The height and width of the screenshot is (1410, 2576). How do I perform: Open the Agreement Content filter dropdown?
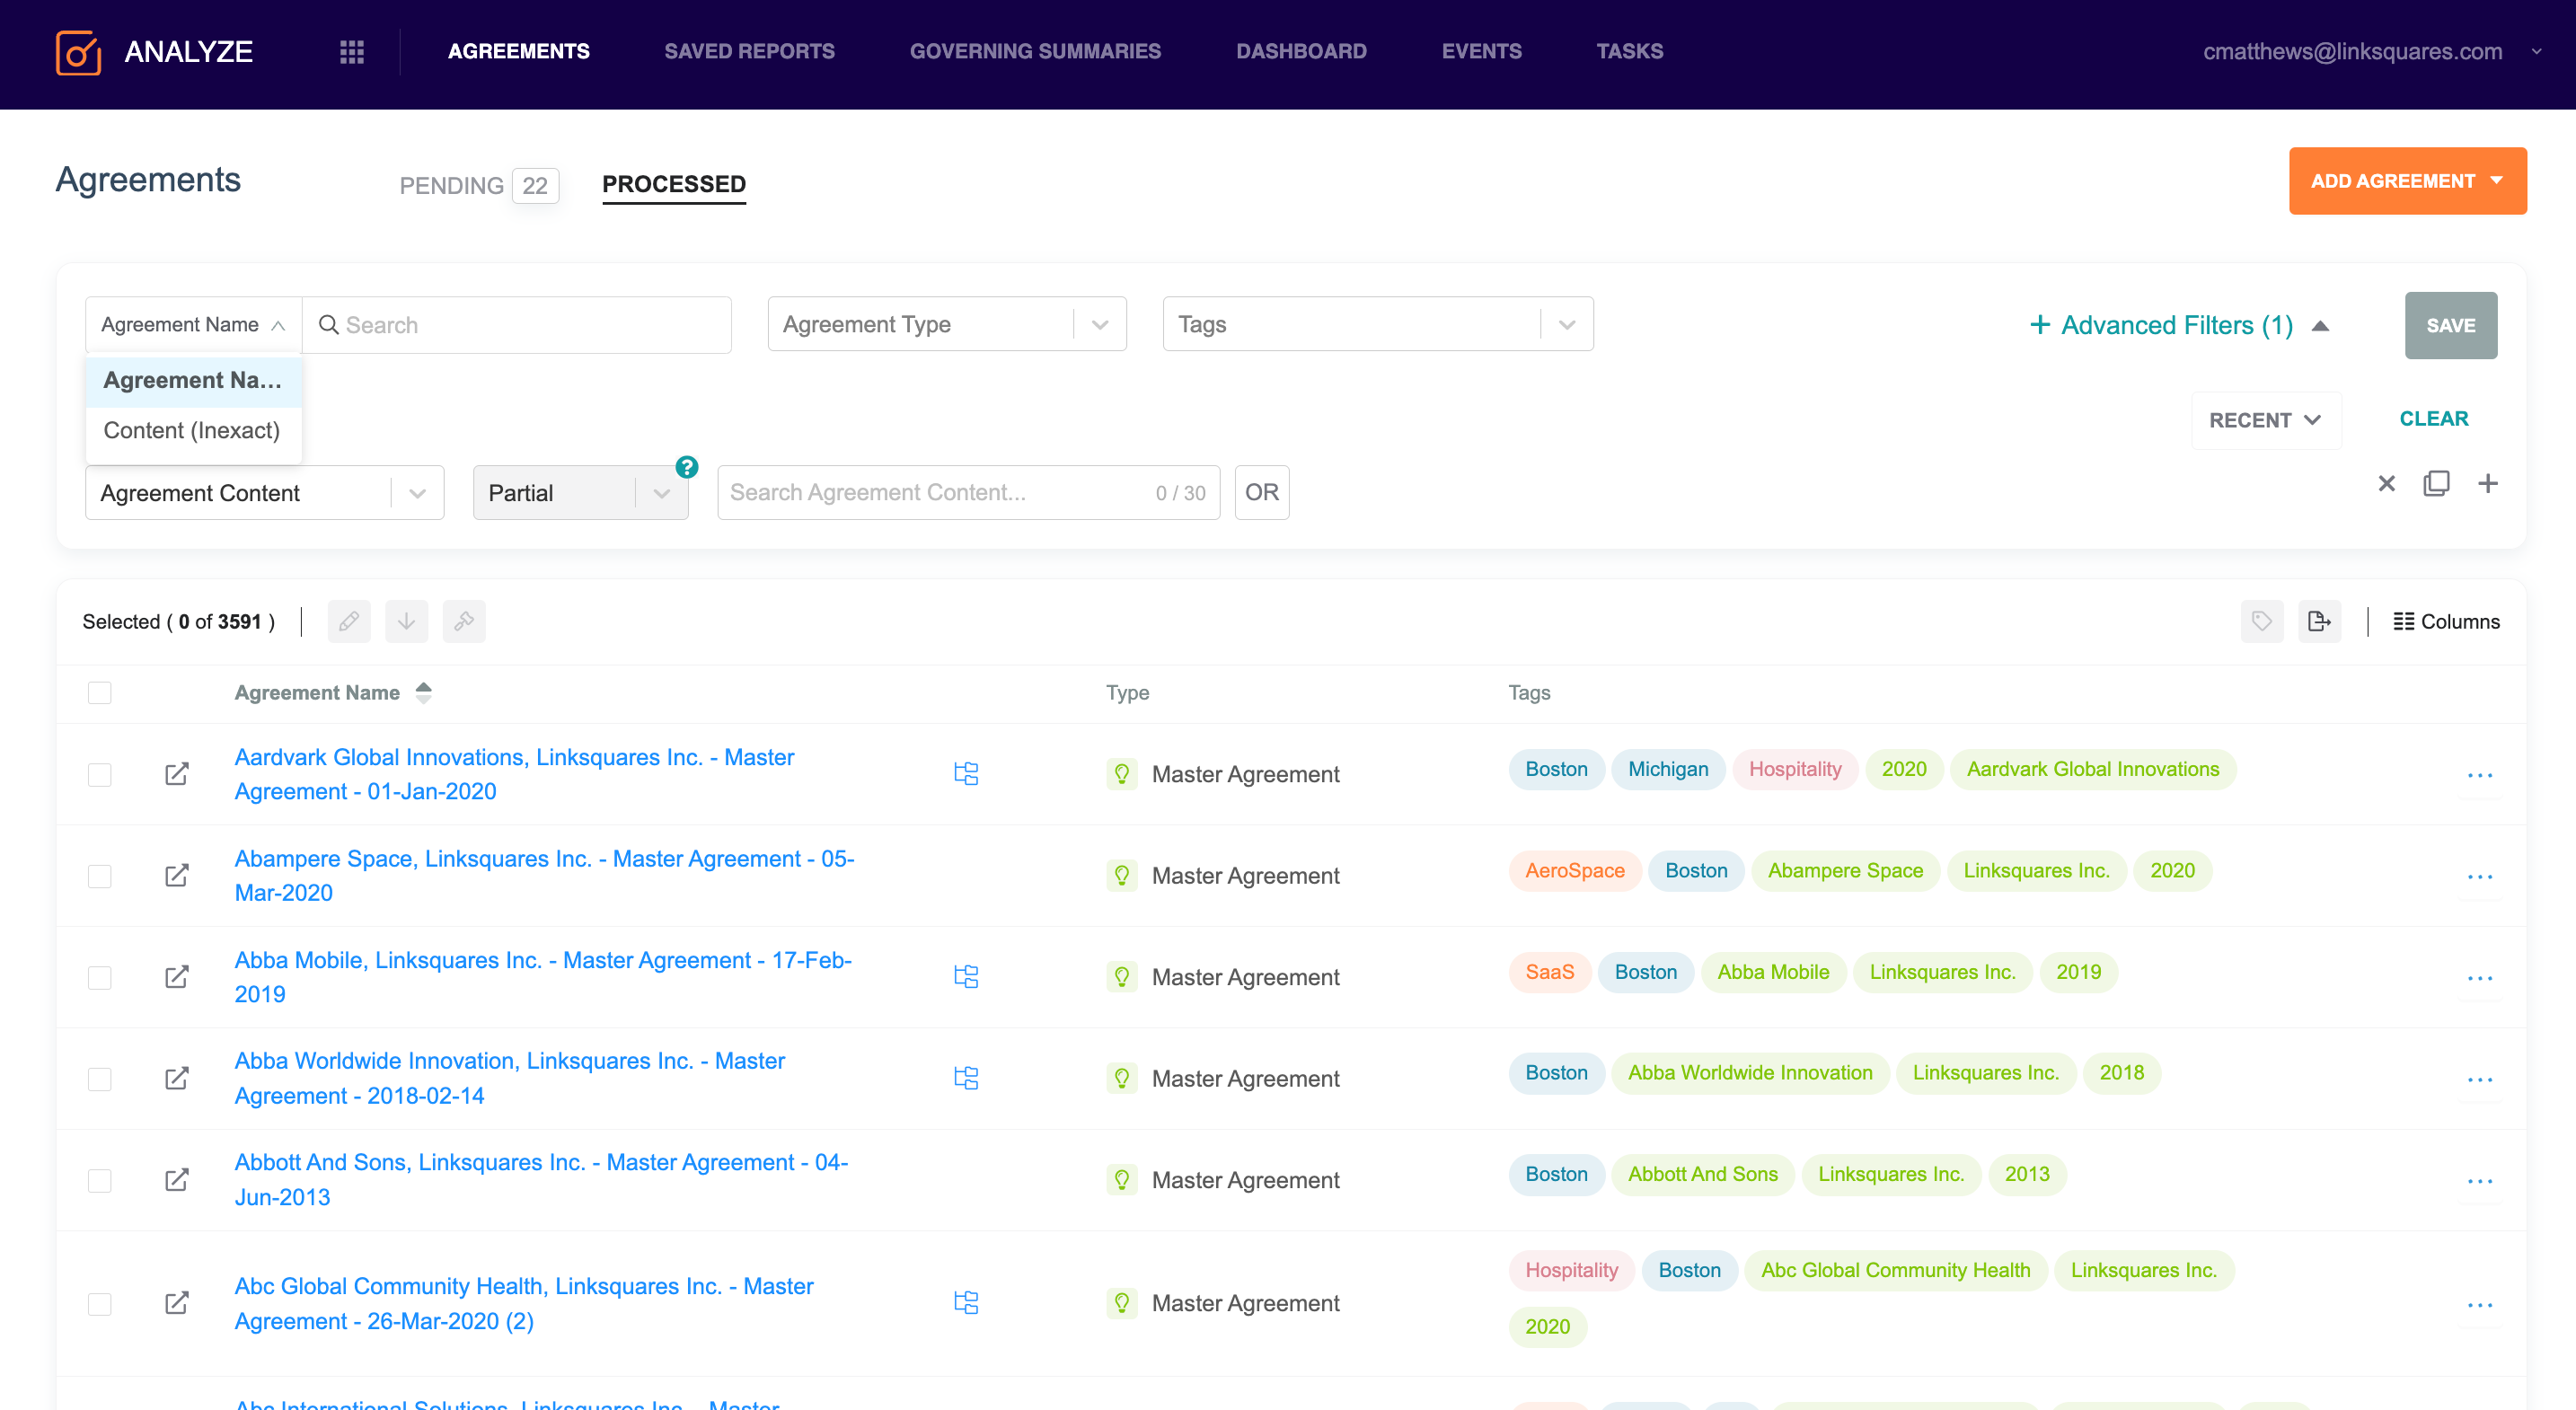(x=265, y=493)
